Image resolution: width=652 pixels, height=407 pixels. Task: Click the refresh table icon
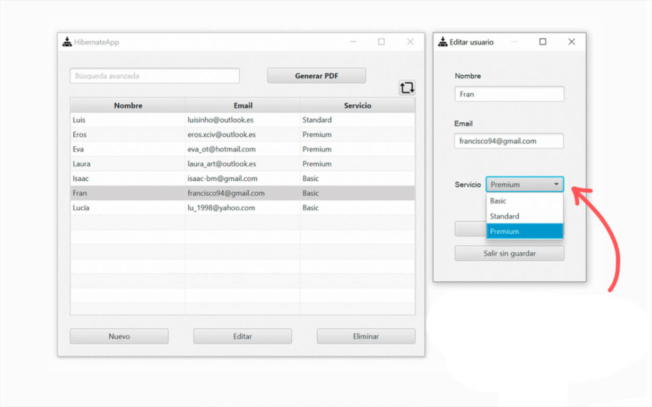pyautogui.click(x=407, y=88)
